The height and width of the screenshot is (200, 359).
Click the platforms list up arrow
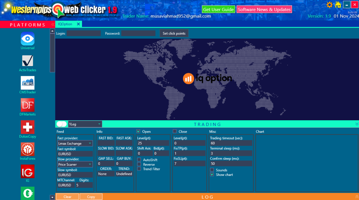52,31
